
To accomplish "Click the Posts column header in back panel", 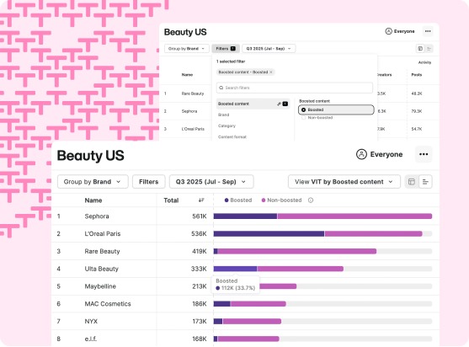I will click(416, 75).
